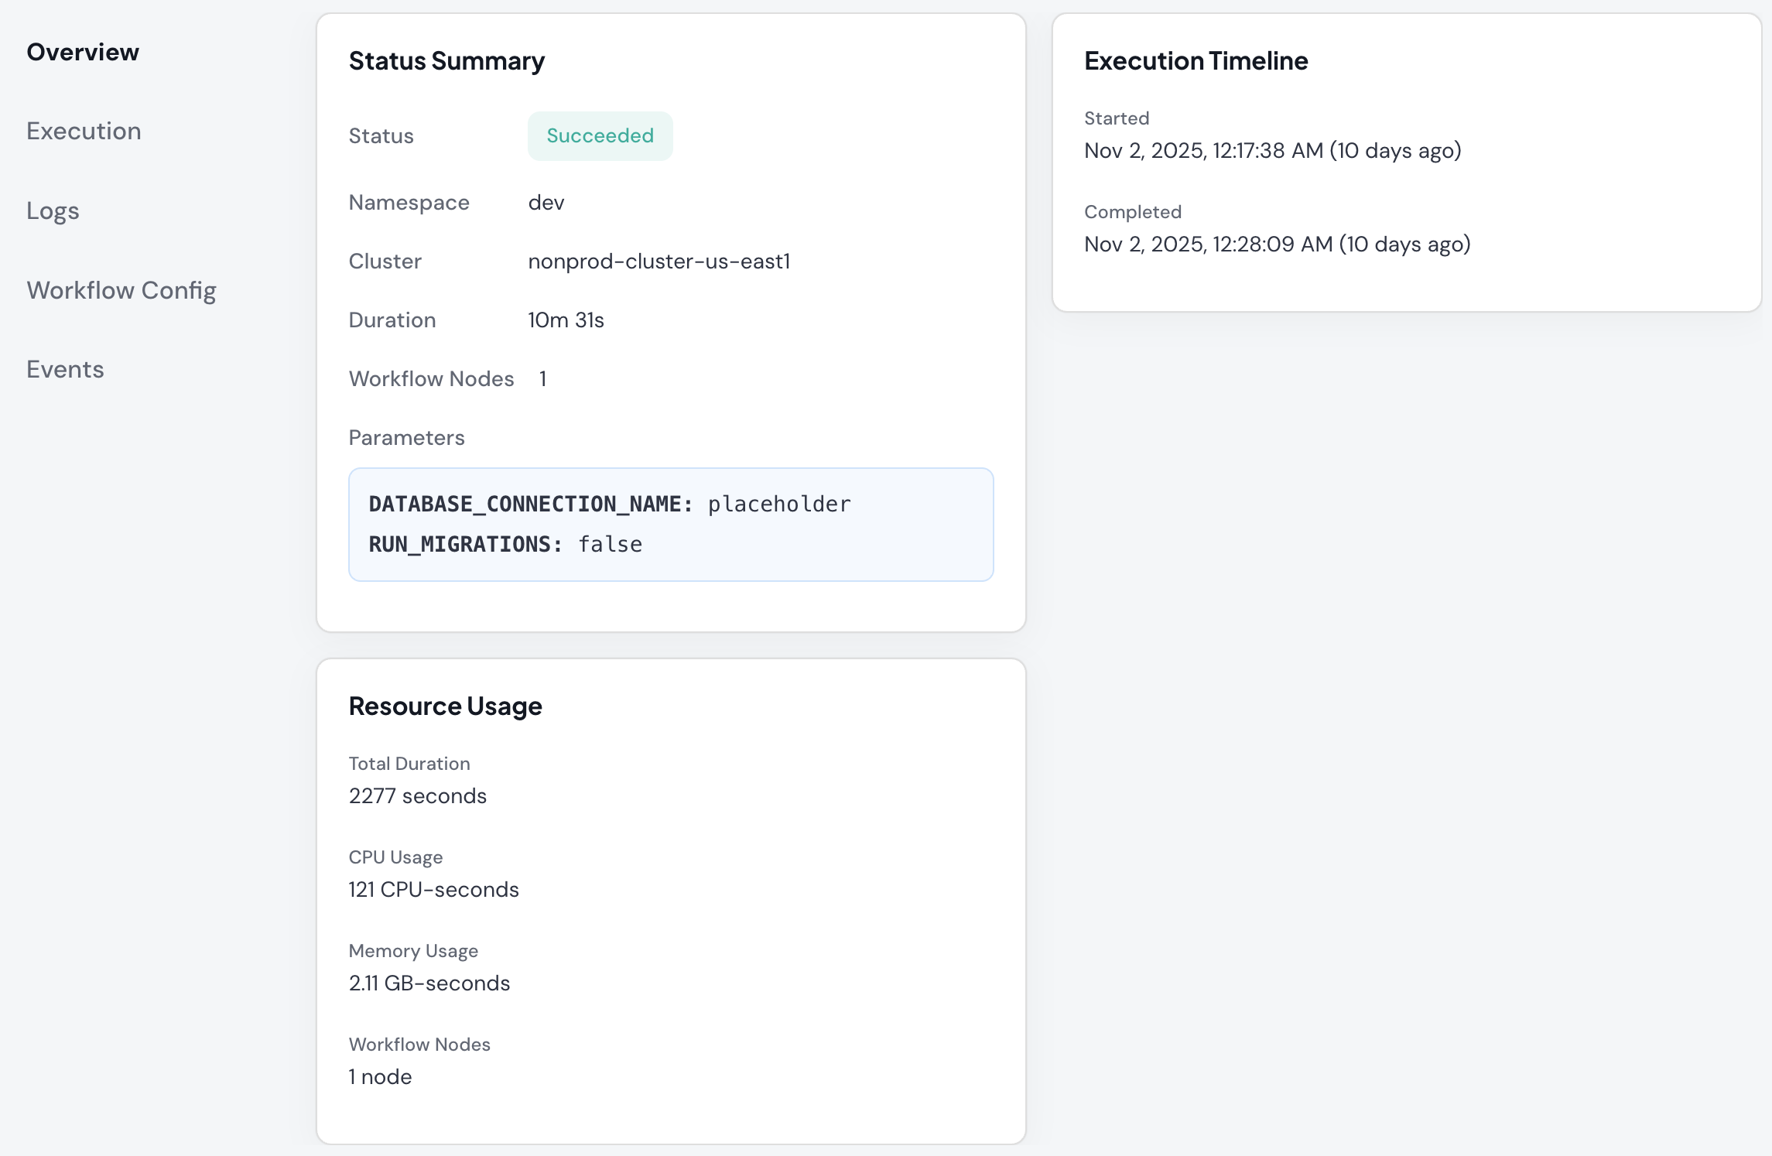Click the Total Duration value 2277 seconds
1772x1156 pixels.
[418, 795]
